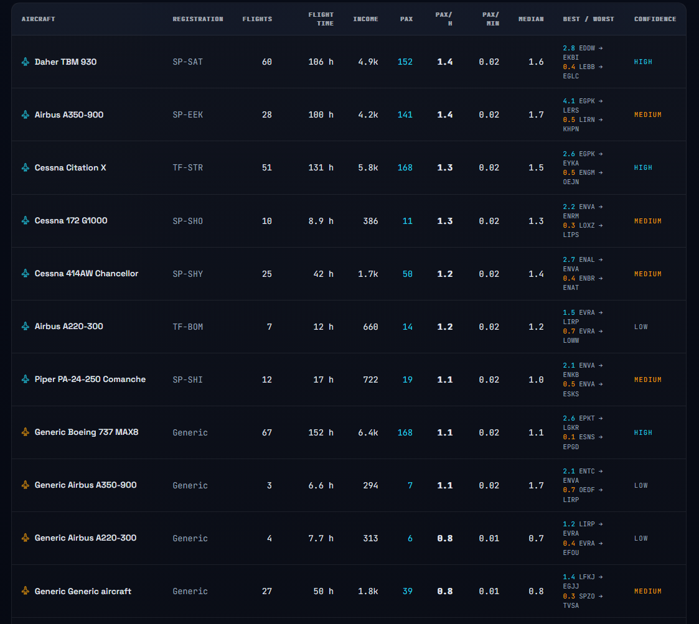
Task: Click the HIGH confidence badge for Daher TBM 930
Action: pos(643,62)
